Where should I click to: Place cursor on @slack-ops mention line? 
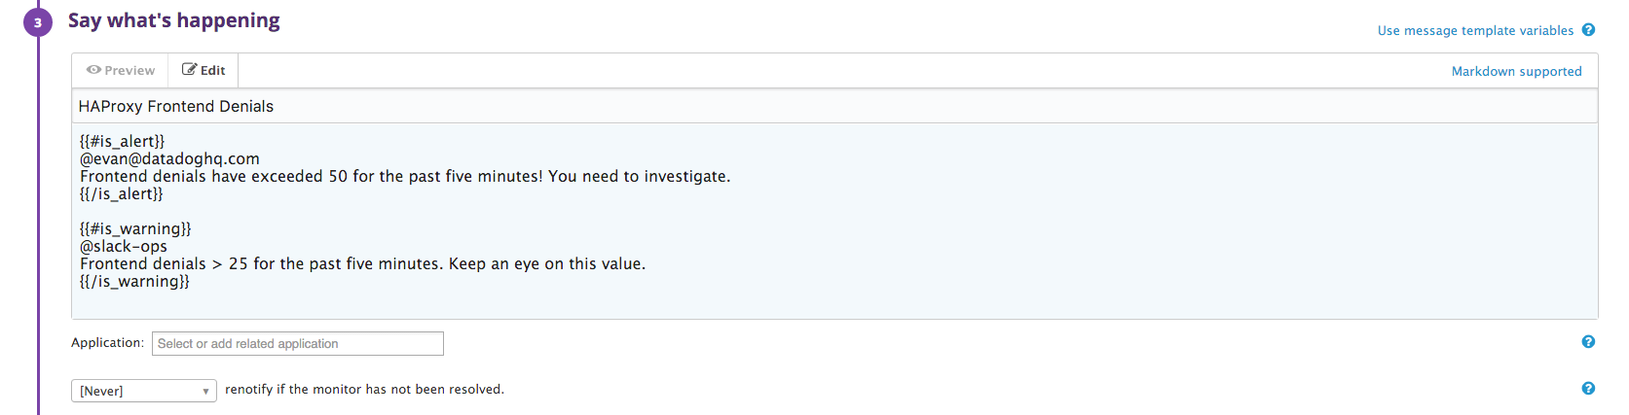point(124,246)
